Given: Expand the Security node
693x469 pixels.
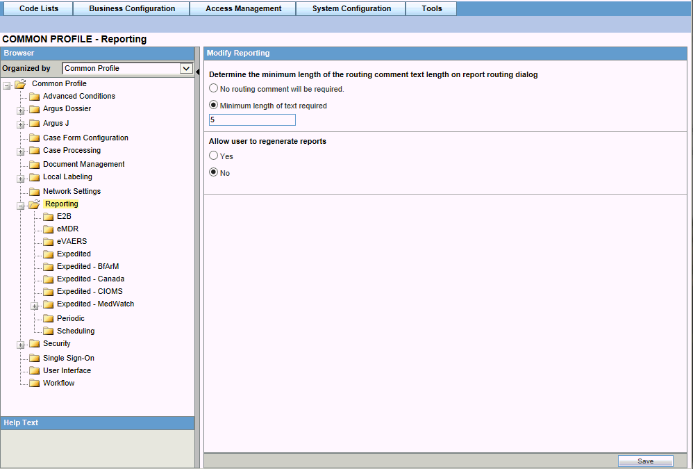Looking at the screenshot, I should pyautogui.click(x=20, y=345).
